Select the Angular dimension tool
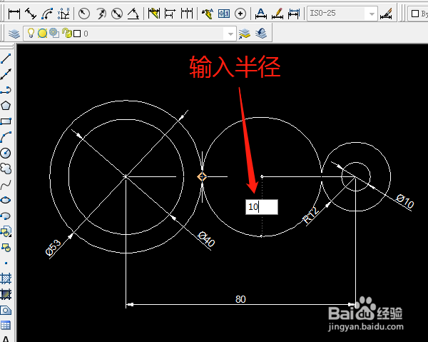The image size is (428, 342). [x=133, y=14]
